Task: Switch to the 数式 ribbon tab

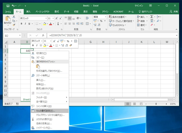Action: (x=57, y=12)
